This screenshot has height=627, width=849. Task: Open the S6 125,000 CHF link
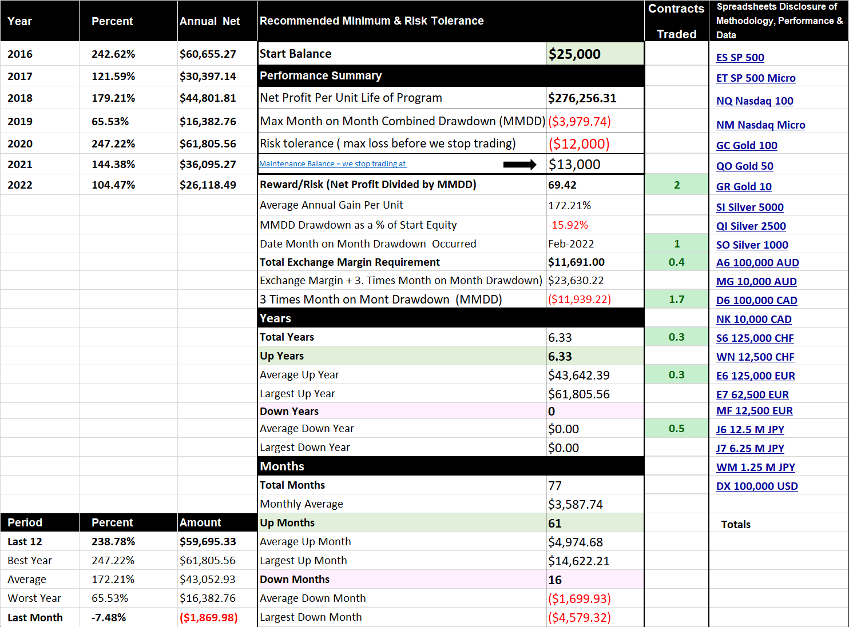(755, 338)
